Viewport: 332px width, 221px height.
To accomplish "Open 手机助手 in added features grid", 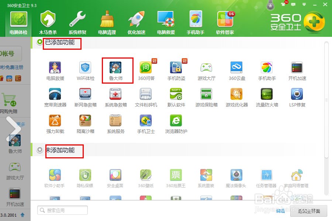I will (267, 71).
